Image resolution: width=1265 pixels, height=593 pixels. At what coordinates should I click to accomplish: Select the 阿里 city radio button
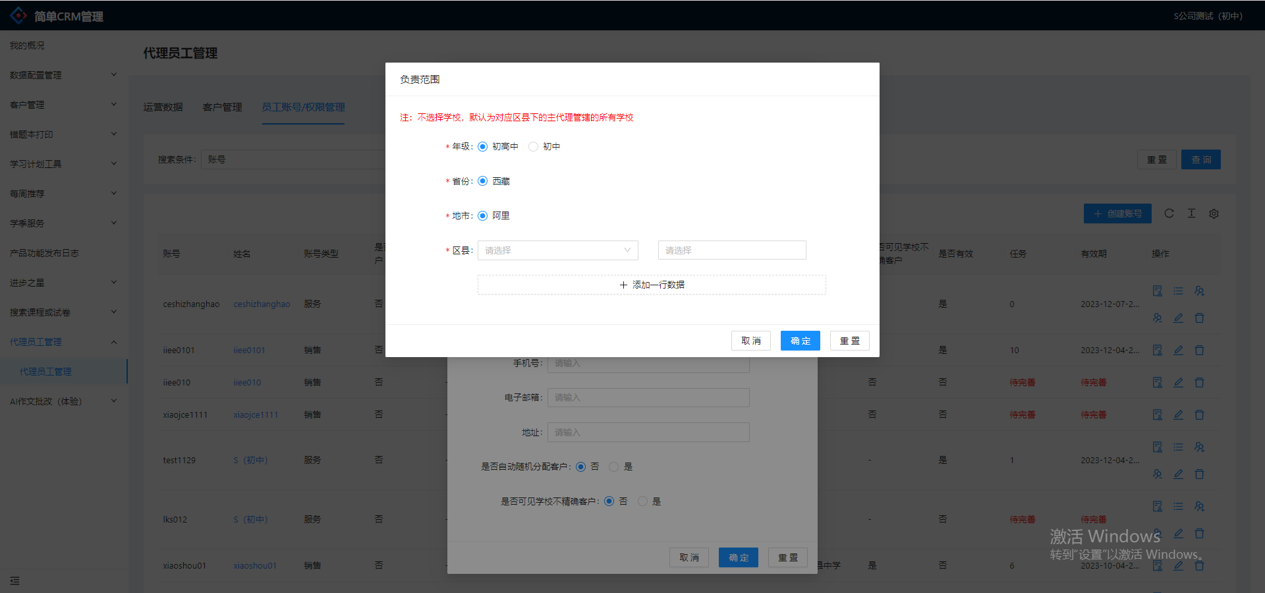483,215
